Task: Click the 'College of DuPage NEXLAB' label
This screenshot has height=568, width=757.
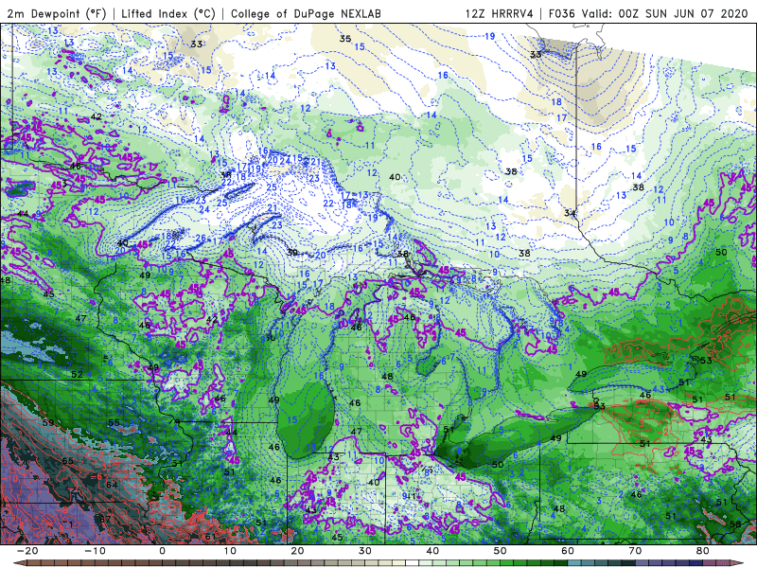Action: (x=306, y=13)
